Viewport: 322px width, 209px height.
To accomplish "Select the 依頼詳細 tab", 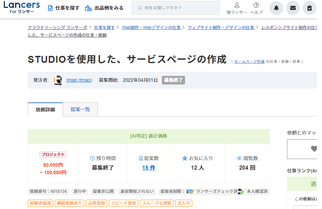I will pos(45,110).
